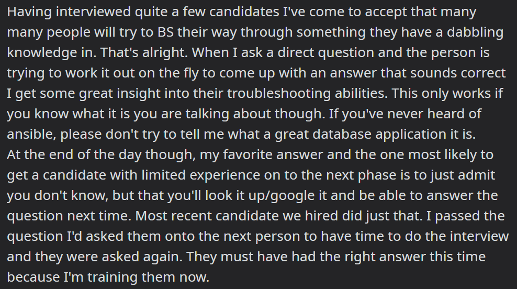The width and height of the screenshot is (517, 289).
Task: Click the word "ansible"
Action: pyautogui.click(x=31, y=134)
